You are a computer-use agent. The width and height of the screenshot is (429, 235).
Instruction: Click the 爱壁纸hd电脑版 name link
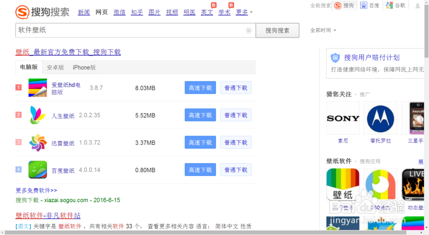(x=66, y=89)
